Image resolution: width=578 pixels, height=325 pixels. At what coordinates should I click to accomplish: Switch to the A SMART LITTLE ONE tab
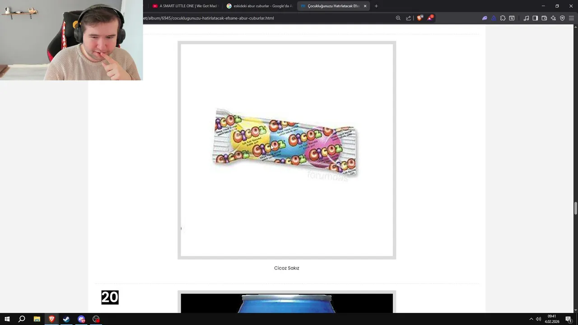[185, 6]
